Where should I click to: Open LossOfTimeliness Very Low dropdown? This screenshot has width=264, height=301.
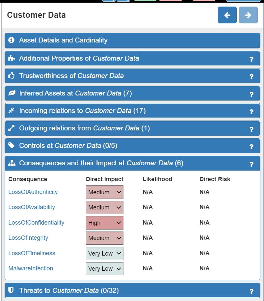[105, 253]
